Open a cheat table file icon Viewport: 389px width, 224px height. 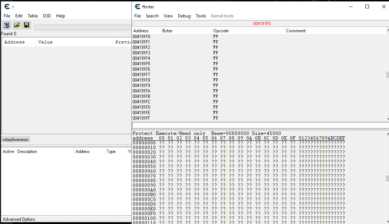pyautogui.click(x=17, y=25)
